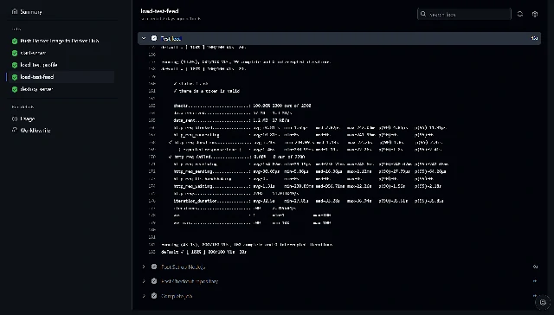Click the Test load step title

pyautogui.click(x=171, y=38)
